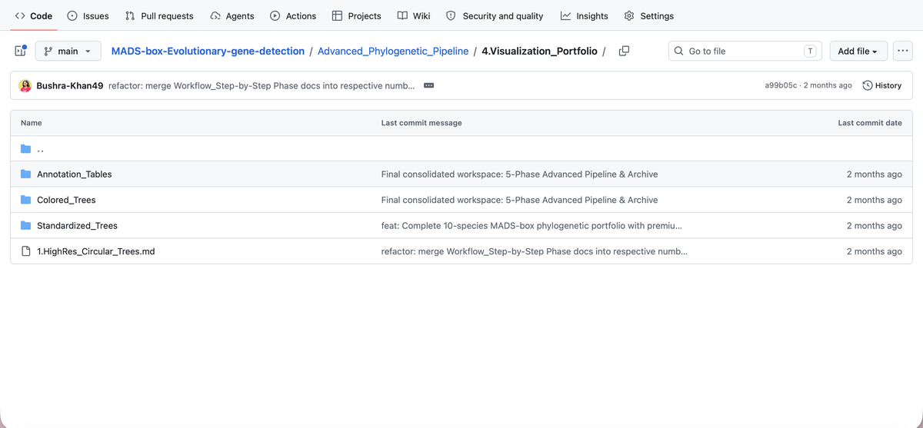Open the Issues tab
Viewport: 923px width, 428px height.
tap(88, 15)
